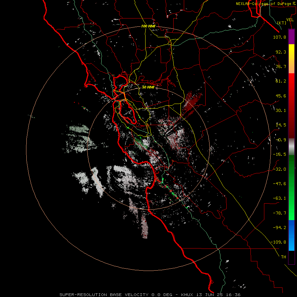The image size is (297, 297).
Task: Click the TH label on the scale
Action: 283,257
